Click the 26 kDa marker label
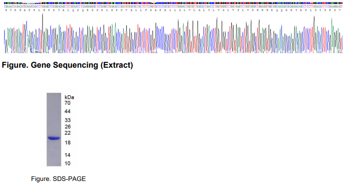Image resolution: width=345 pixels, height=185 pixels. coord(67,127)
